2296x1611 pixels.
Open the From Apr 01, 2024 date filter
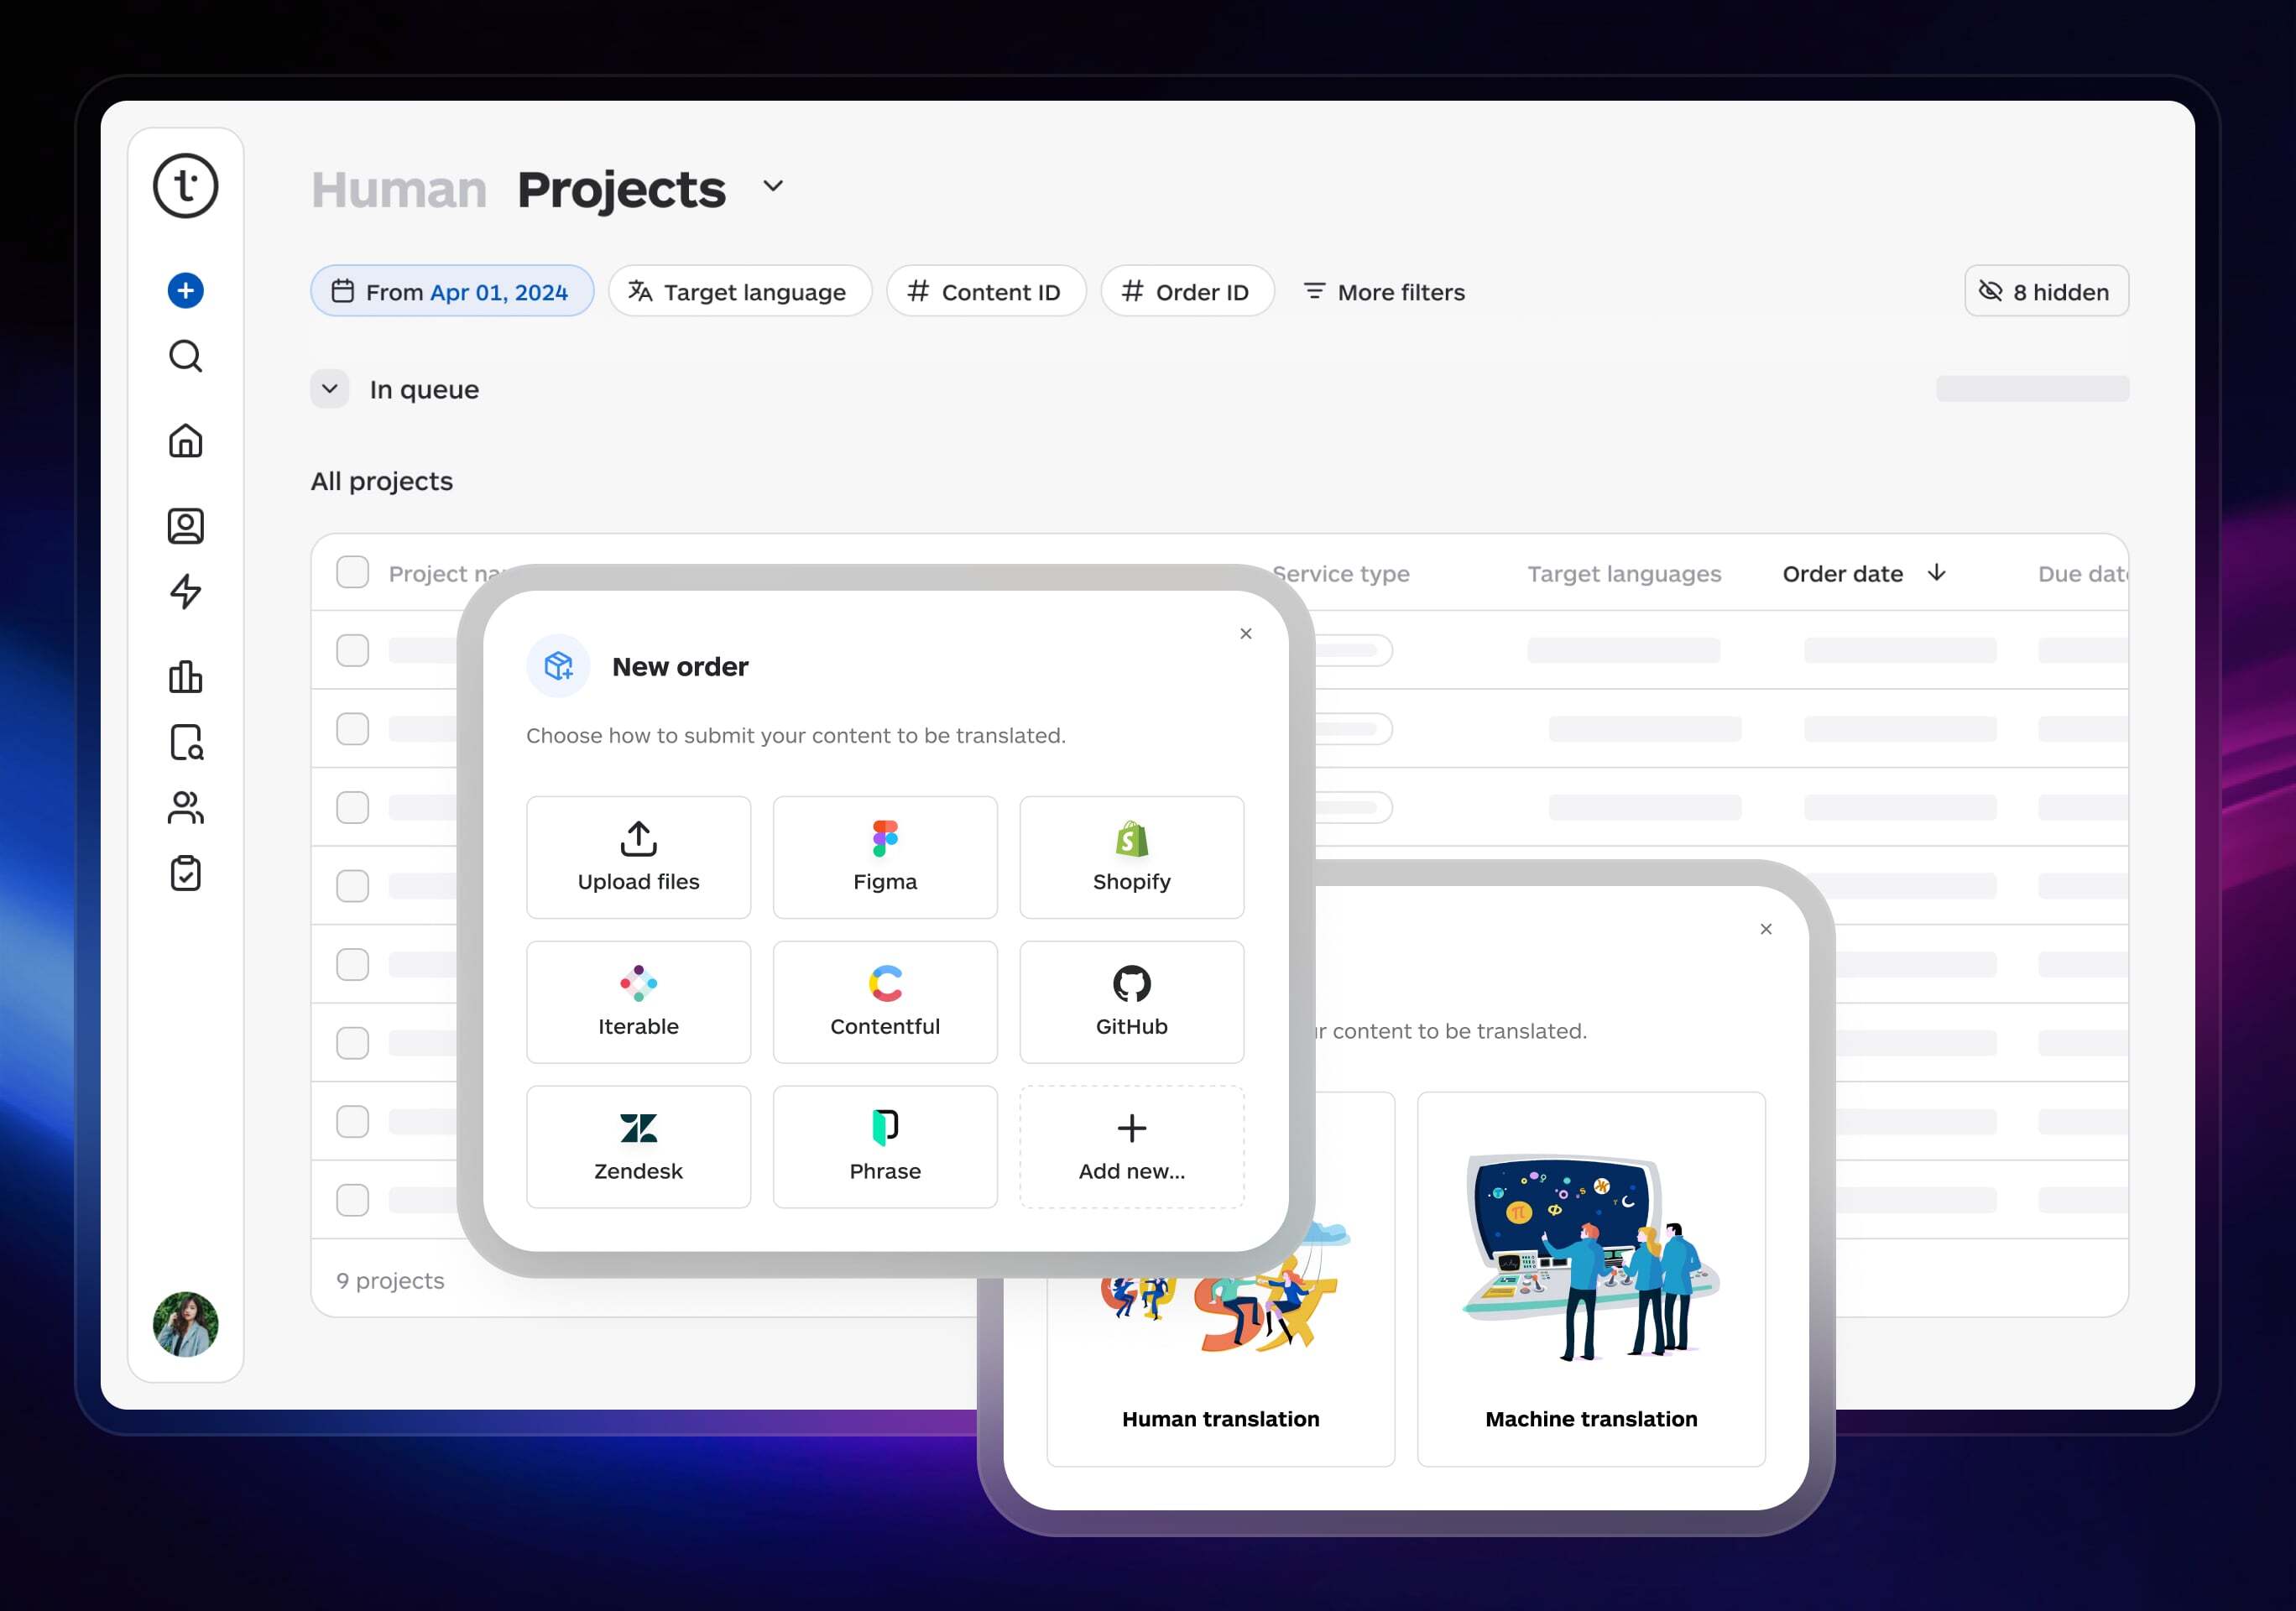point(452,292)
